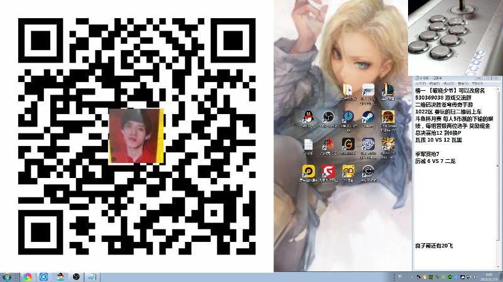
Task: Open Notepad's View menu
Action: click(463, 83)
